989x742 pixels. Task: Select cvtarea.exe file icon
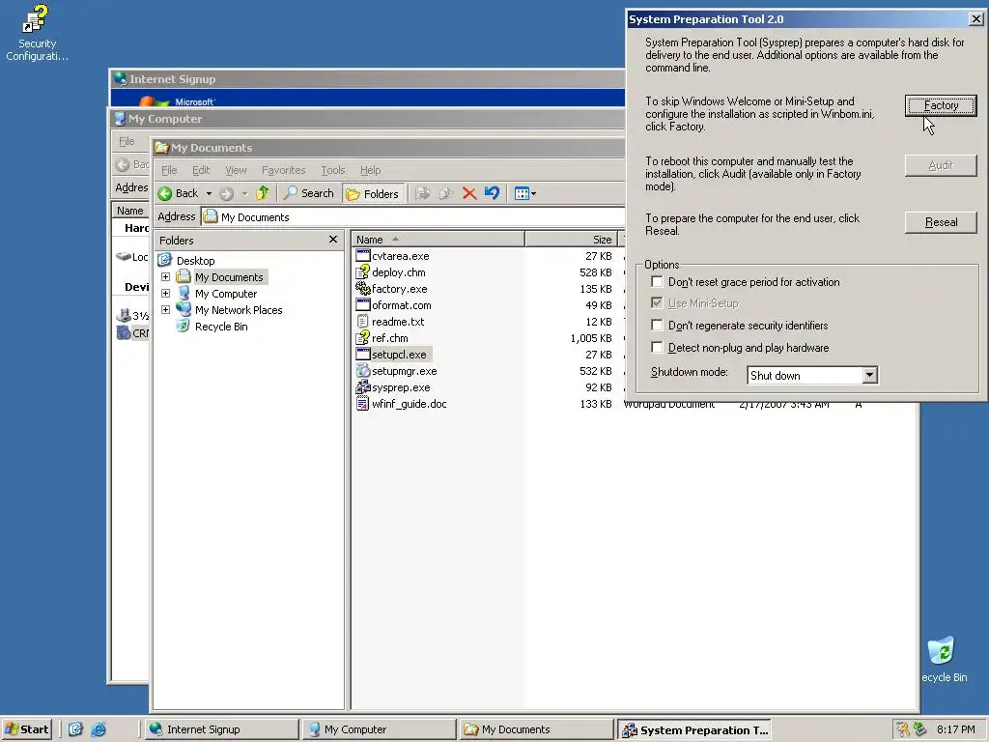tap(363, 255)
